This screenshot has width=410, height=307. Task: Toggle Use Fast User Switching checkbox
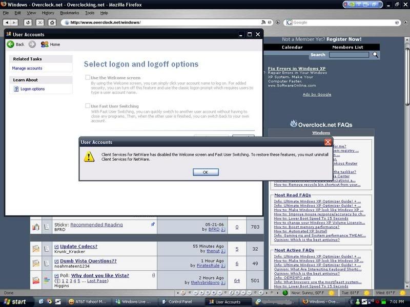pos(88,106)
